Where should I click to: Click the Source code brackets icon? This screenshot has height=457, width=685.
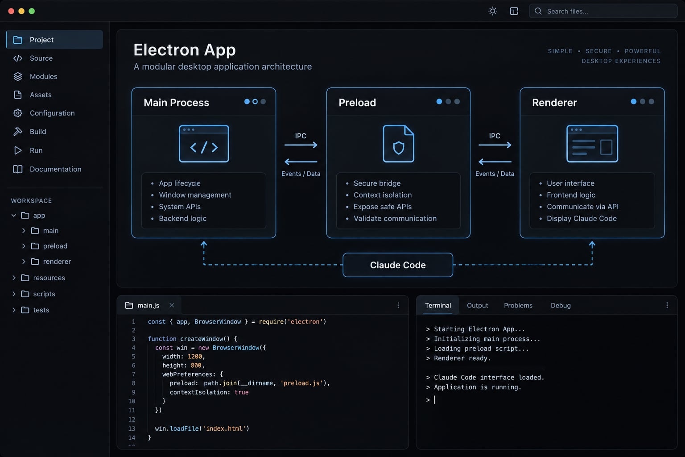pos(18,58)
